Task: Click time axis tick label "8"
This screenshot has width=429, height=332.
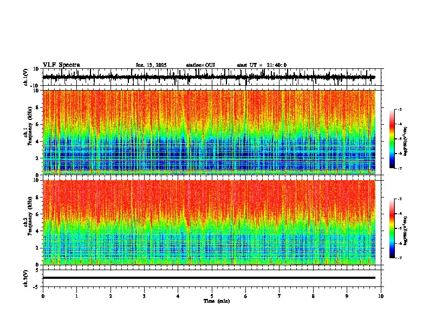Action: (x=313, y=296)
